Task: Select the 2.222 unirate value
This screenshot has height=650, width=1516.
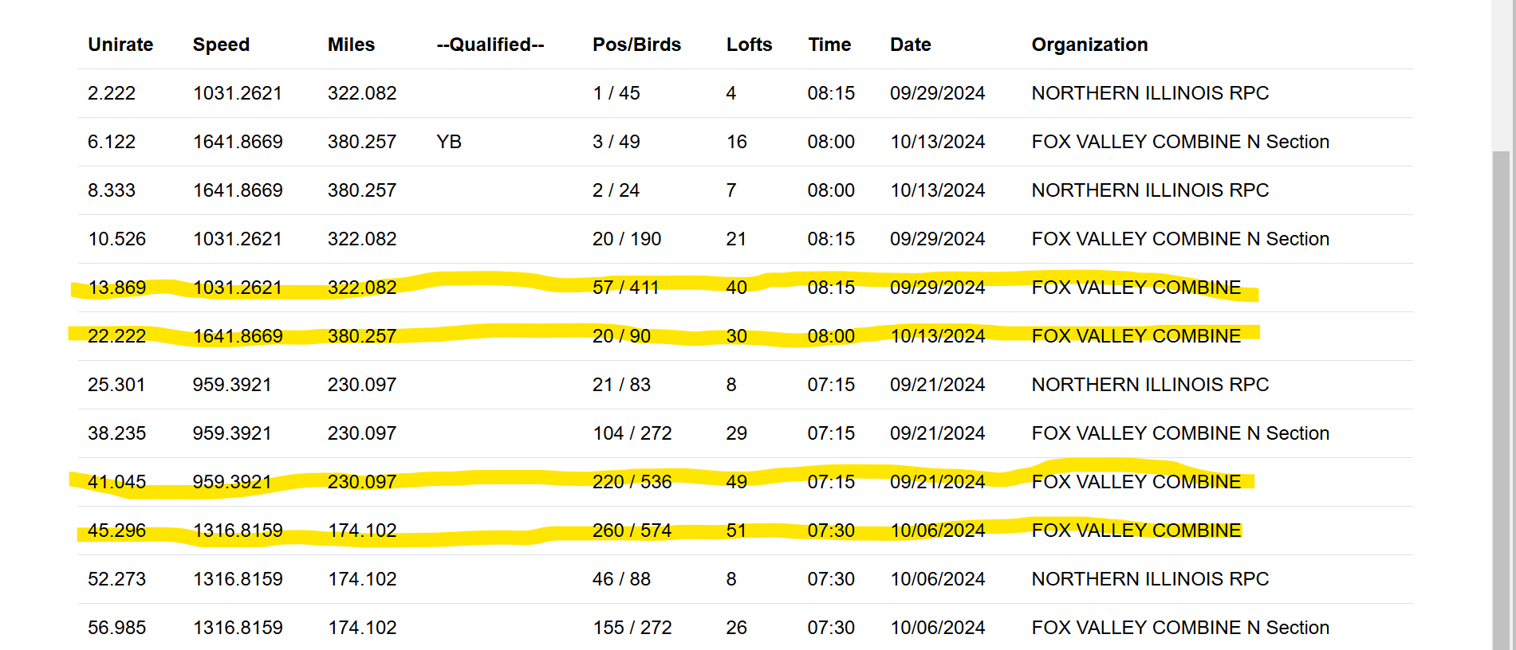Action: pos(112,93)
